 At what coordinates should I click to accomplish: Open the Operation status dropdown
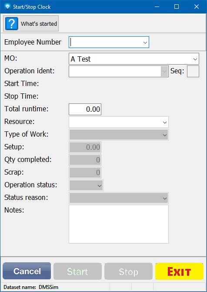click(100, 186)
